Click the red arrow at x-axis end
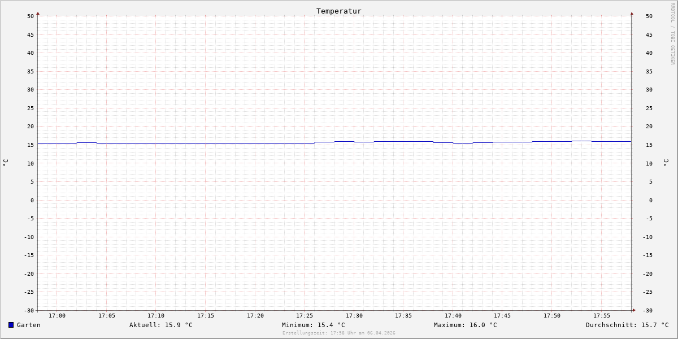The image size is (678, 339). click(x=634, y=310)
